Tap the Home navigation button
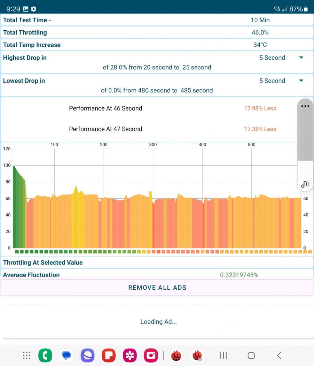The height and width of the screenshot is (366, 314). tap(251, 356)
